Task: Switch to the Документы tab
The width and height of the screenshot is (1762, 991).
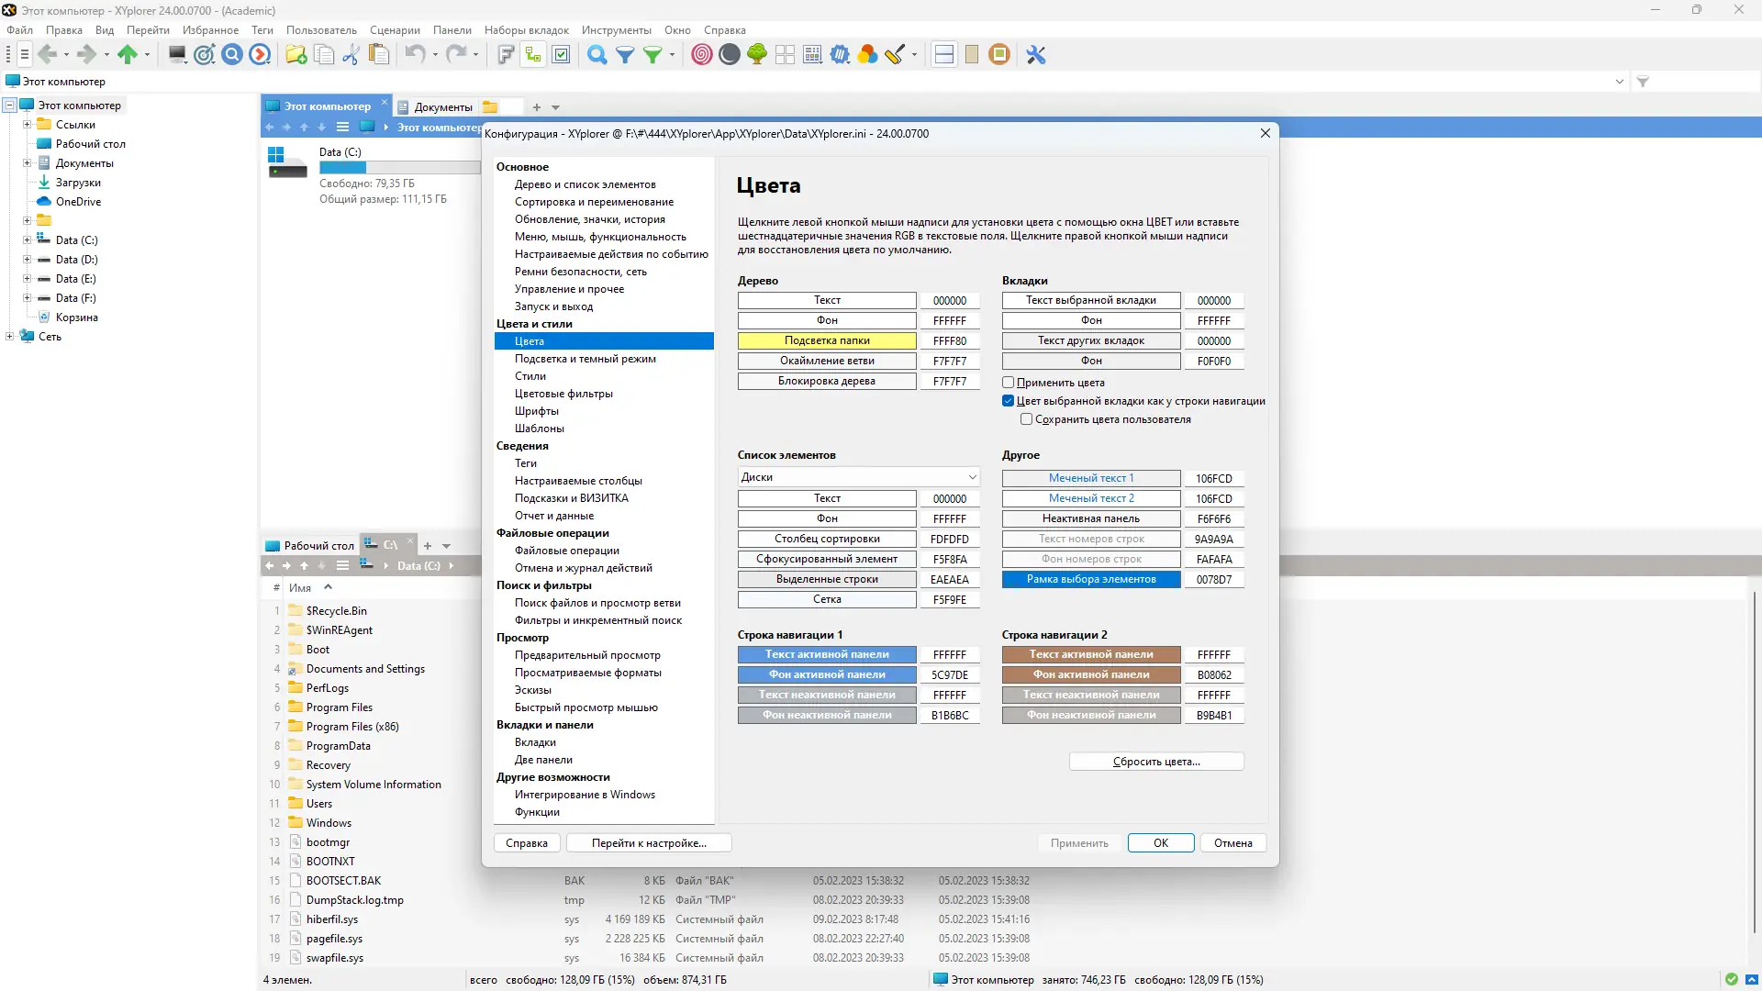Action: point(442,106)
